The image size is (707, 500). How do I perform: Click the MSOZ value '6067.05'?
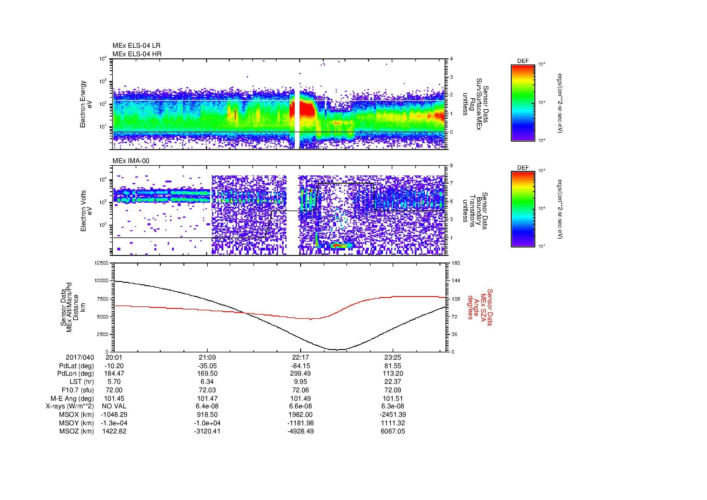393,431
